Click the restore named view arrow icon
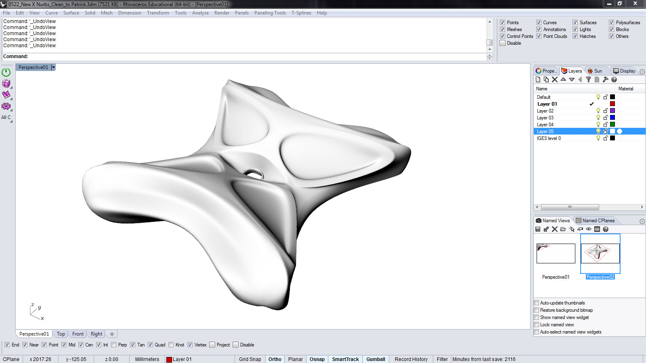The image size is (646, 363). point(546,229)
